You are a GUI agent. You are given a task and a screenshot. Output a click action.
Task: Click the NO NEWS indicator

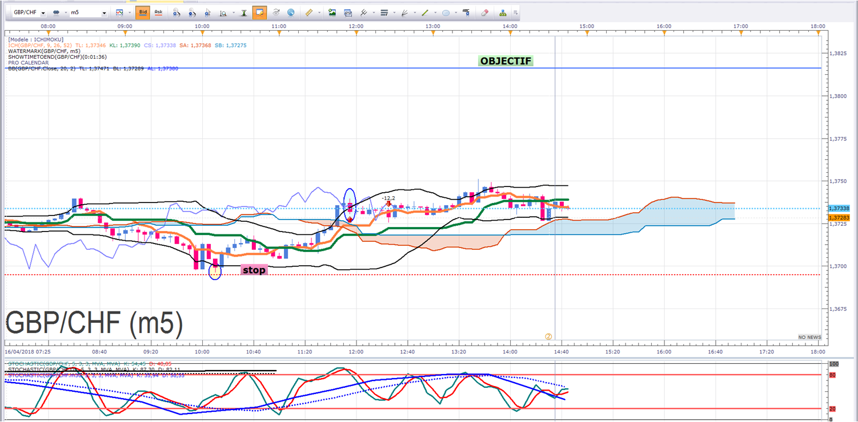pyautogui.click(x=810, y=338)
